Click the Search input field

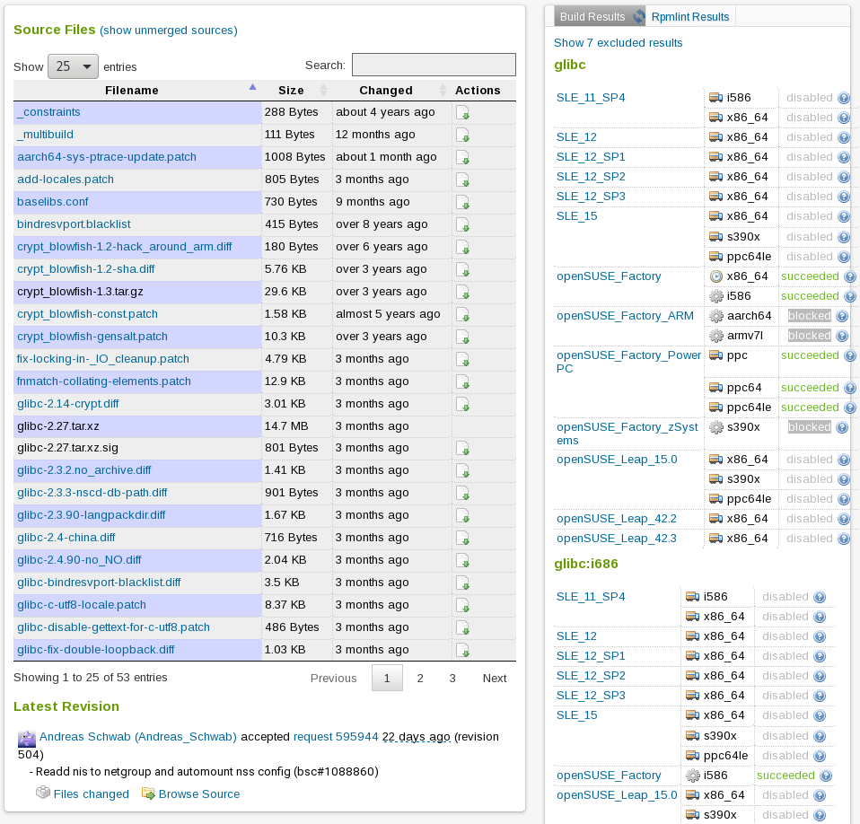click(x=434, y=65)
